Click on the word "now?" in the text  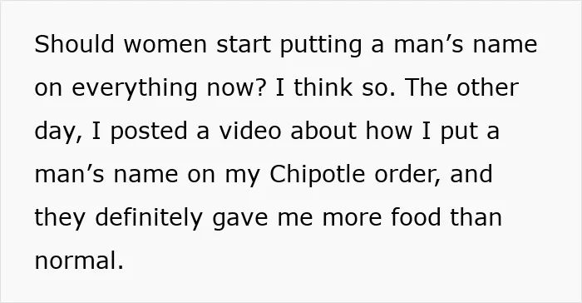click(x=236, y=88)
